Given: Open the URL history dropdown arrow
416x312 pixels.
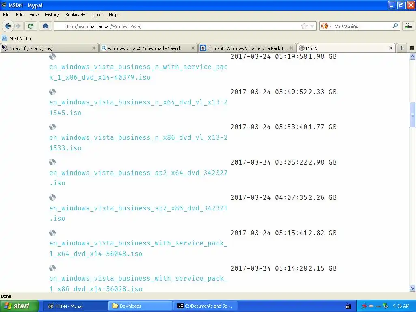Looking at the screenshot, I should 312,26.
